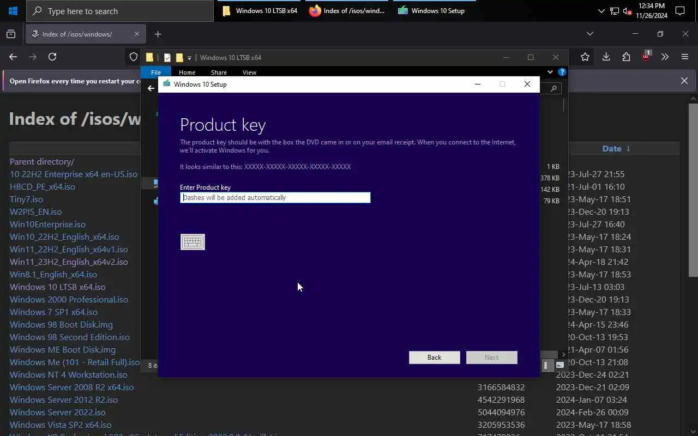Open the taskbar clock and date
The width and height of the screenshot is (698, 436).
point(652,11)
